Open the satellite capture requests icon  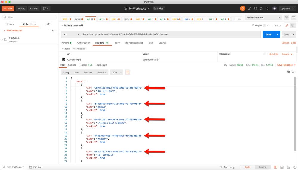[249, 8]
